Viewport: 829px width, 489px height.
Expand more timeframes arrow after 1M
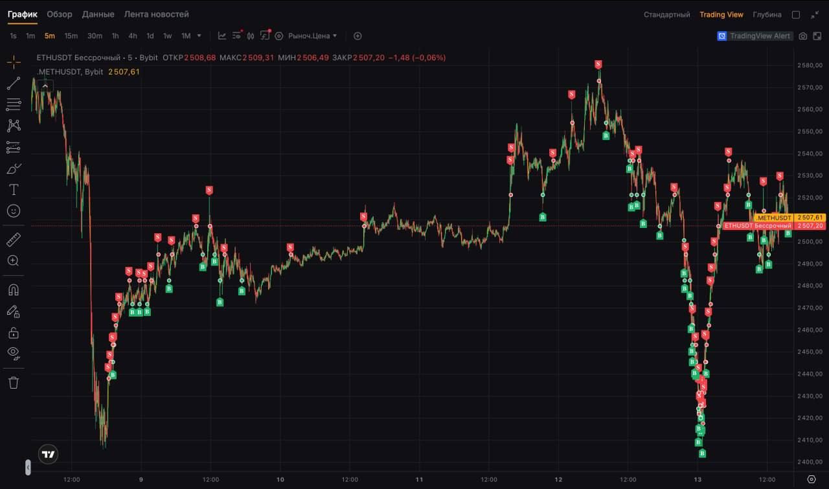199,36
